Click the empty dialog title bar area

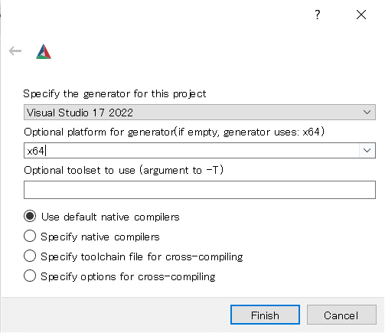tap(153, 15)
